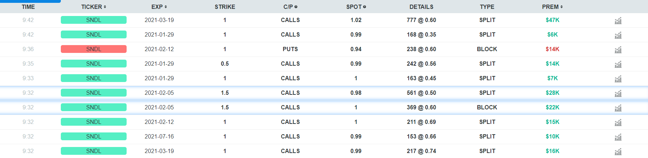This screenshot has height=158, width=648.
Task: Open chart icon for 561 @ 0.50 row
Action: [x=618, y=93]
